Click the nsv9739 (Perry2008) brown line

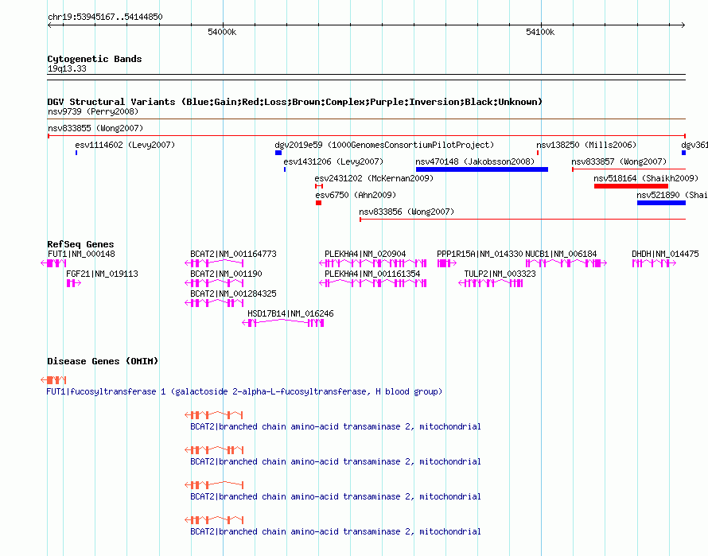click(367, 119)
